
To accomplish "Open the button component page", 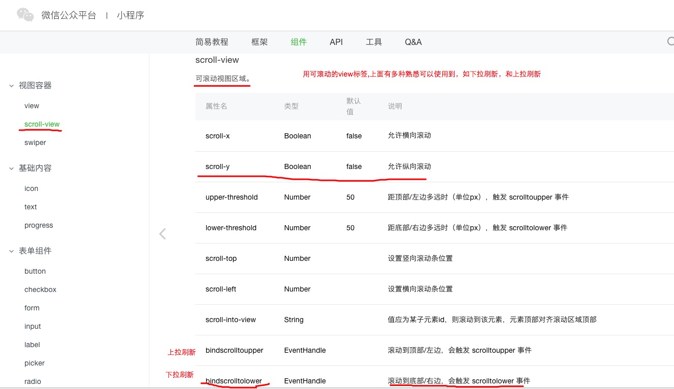I will [35, 271].
